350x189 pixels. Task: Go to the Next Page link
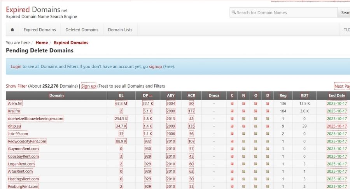(x=342, y=87)
